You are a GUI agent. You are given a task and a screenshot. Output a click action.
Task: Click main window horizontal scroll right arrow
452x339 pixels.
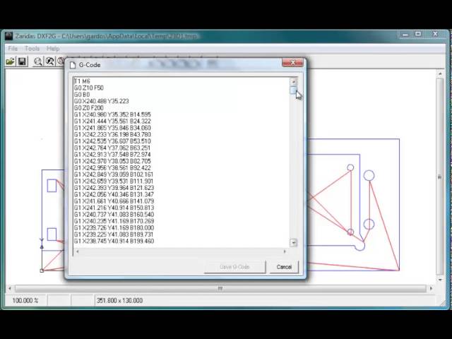(x=431, y=288)
